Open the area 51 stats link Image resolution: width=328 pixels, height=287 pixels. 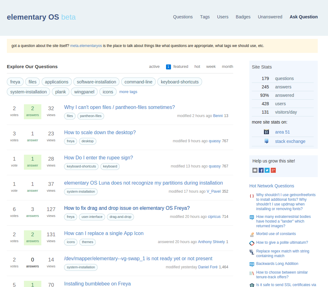click(x=282, y=132)
